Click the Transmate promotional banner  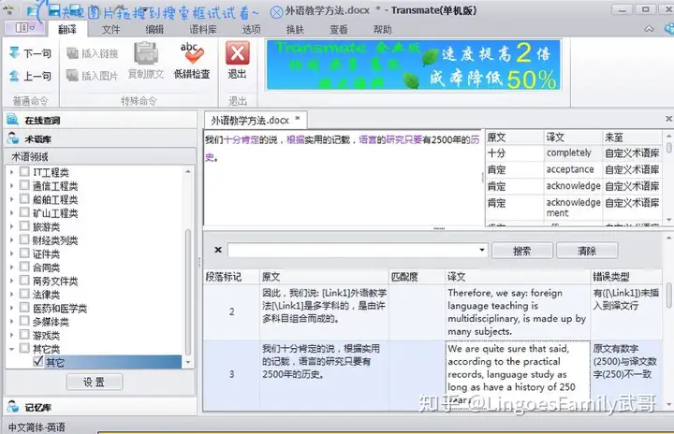(414, 65)
